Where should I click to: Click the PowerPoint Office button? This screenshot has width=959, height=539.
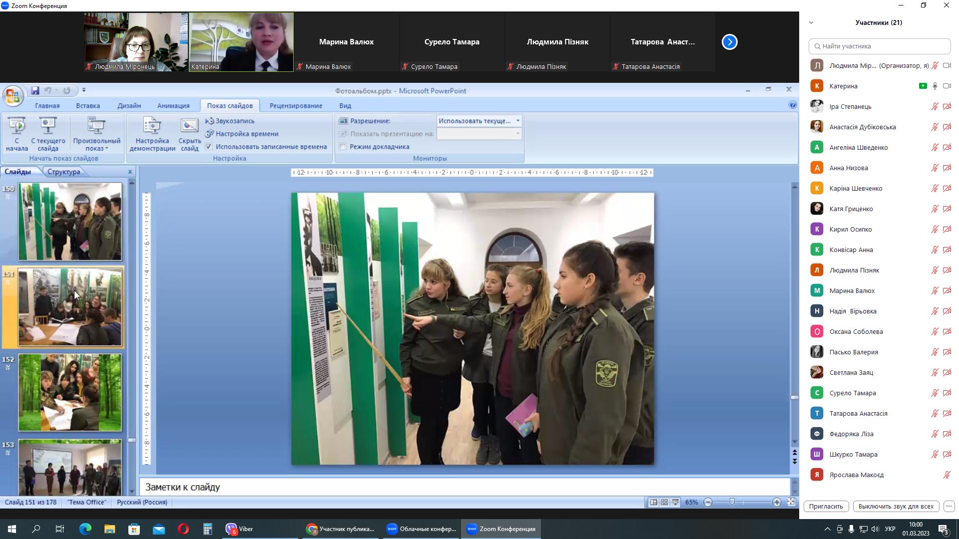[x=12, y=96]
